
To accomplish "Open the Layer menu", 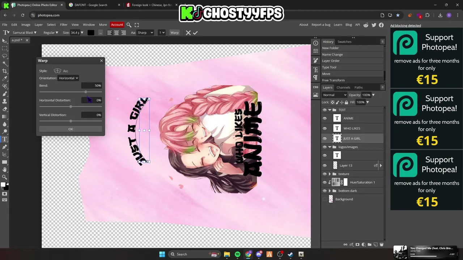I will coord(39,25).
